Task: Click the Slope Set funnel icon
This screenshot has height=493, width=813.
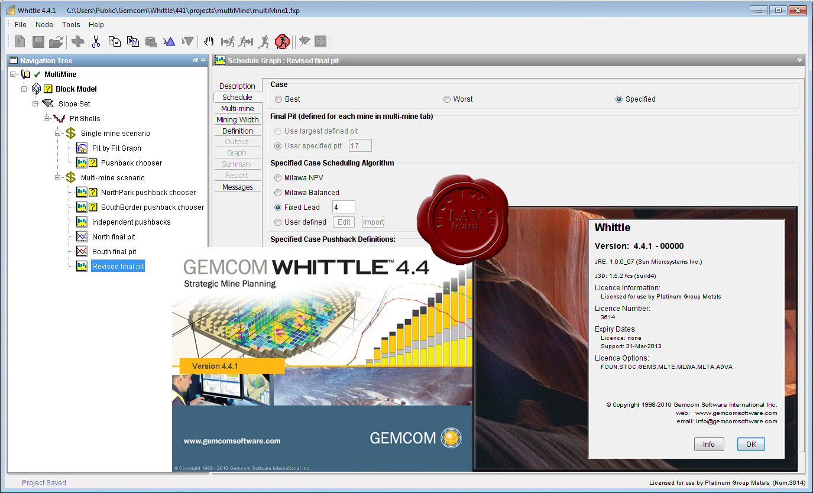Action: [x=48, y=103]
